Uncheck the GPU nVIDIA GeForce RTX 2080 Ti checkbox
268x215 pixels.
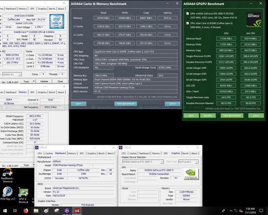click(188, 13)
